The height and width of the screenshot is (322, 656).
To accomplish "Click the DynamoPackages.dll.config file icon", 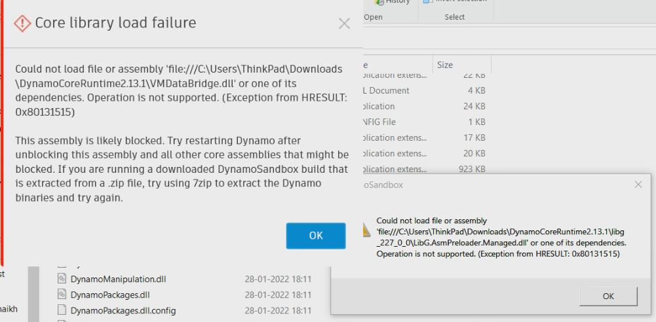I will [62, 310].
